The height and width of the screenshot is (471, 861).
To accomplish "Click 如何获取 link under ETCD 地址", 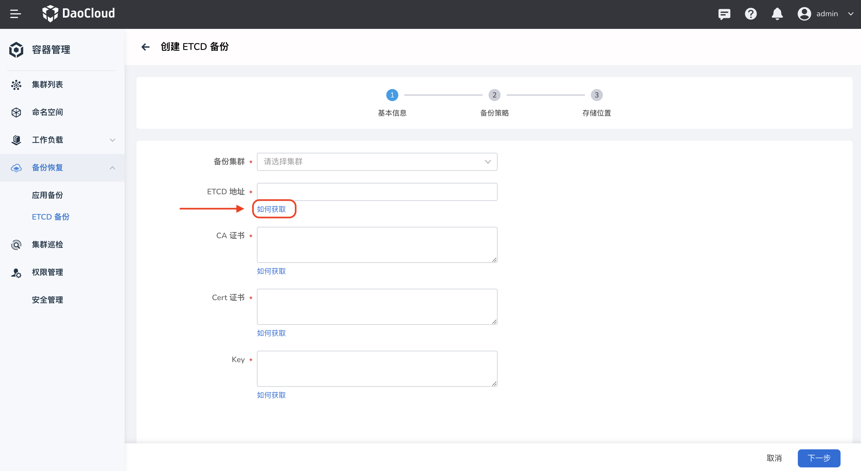I will 271,209.
